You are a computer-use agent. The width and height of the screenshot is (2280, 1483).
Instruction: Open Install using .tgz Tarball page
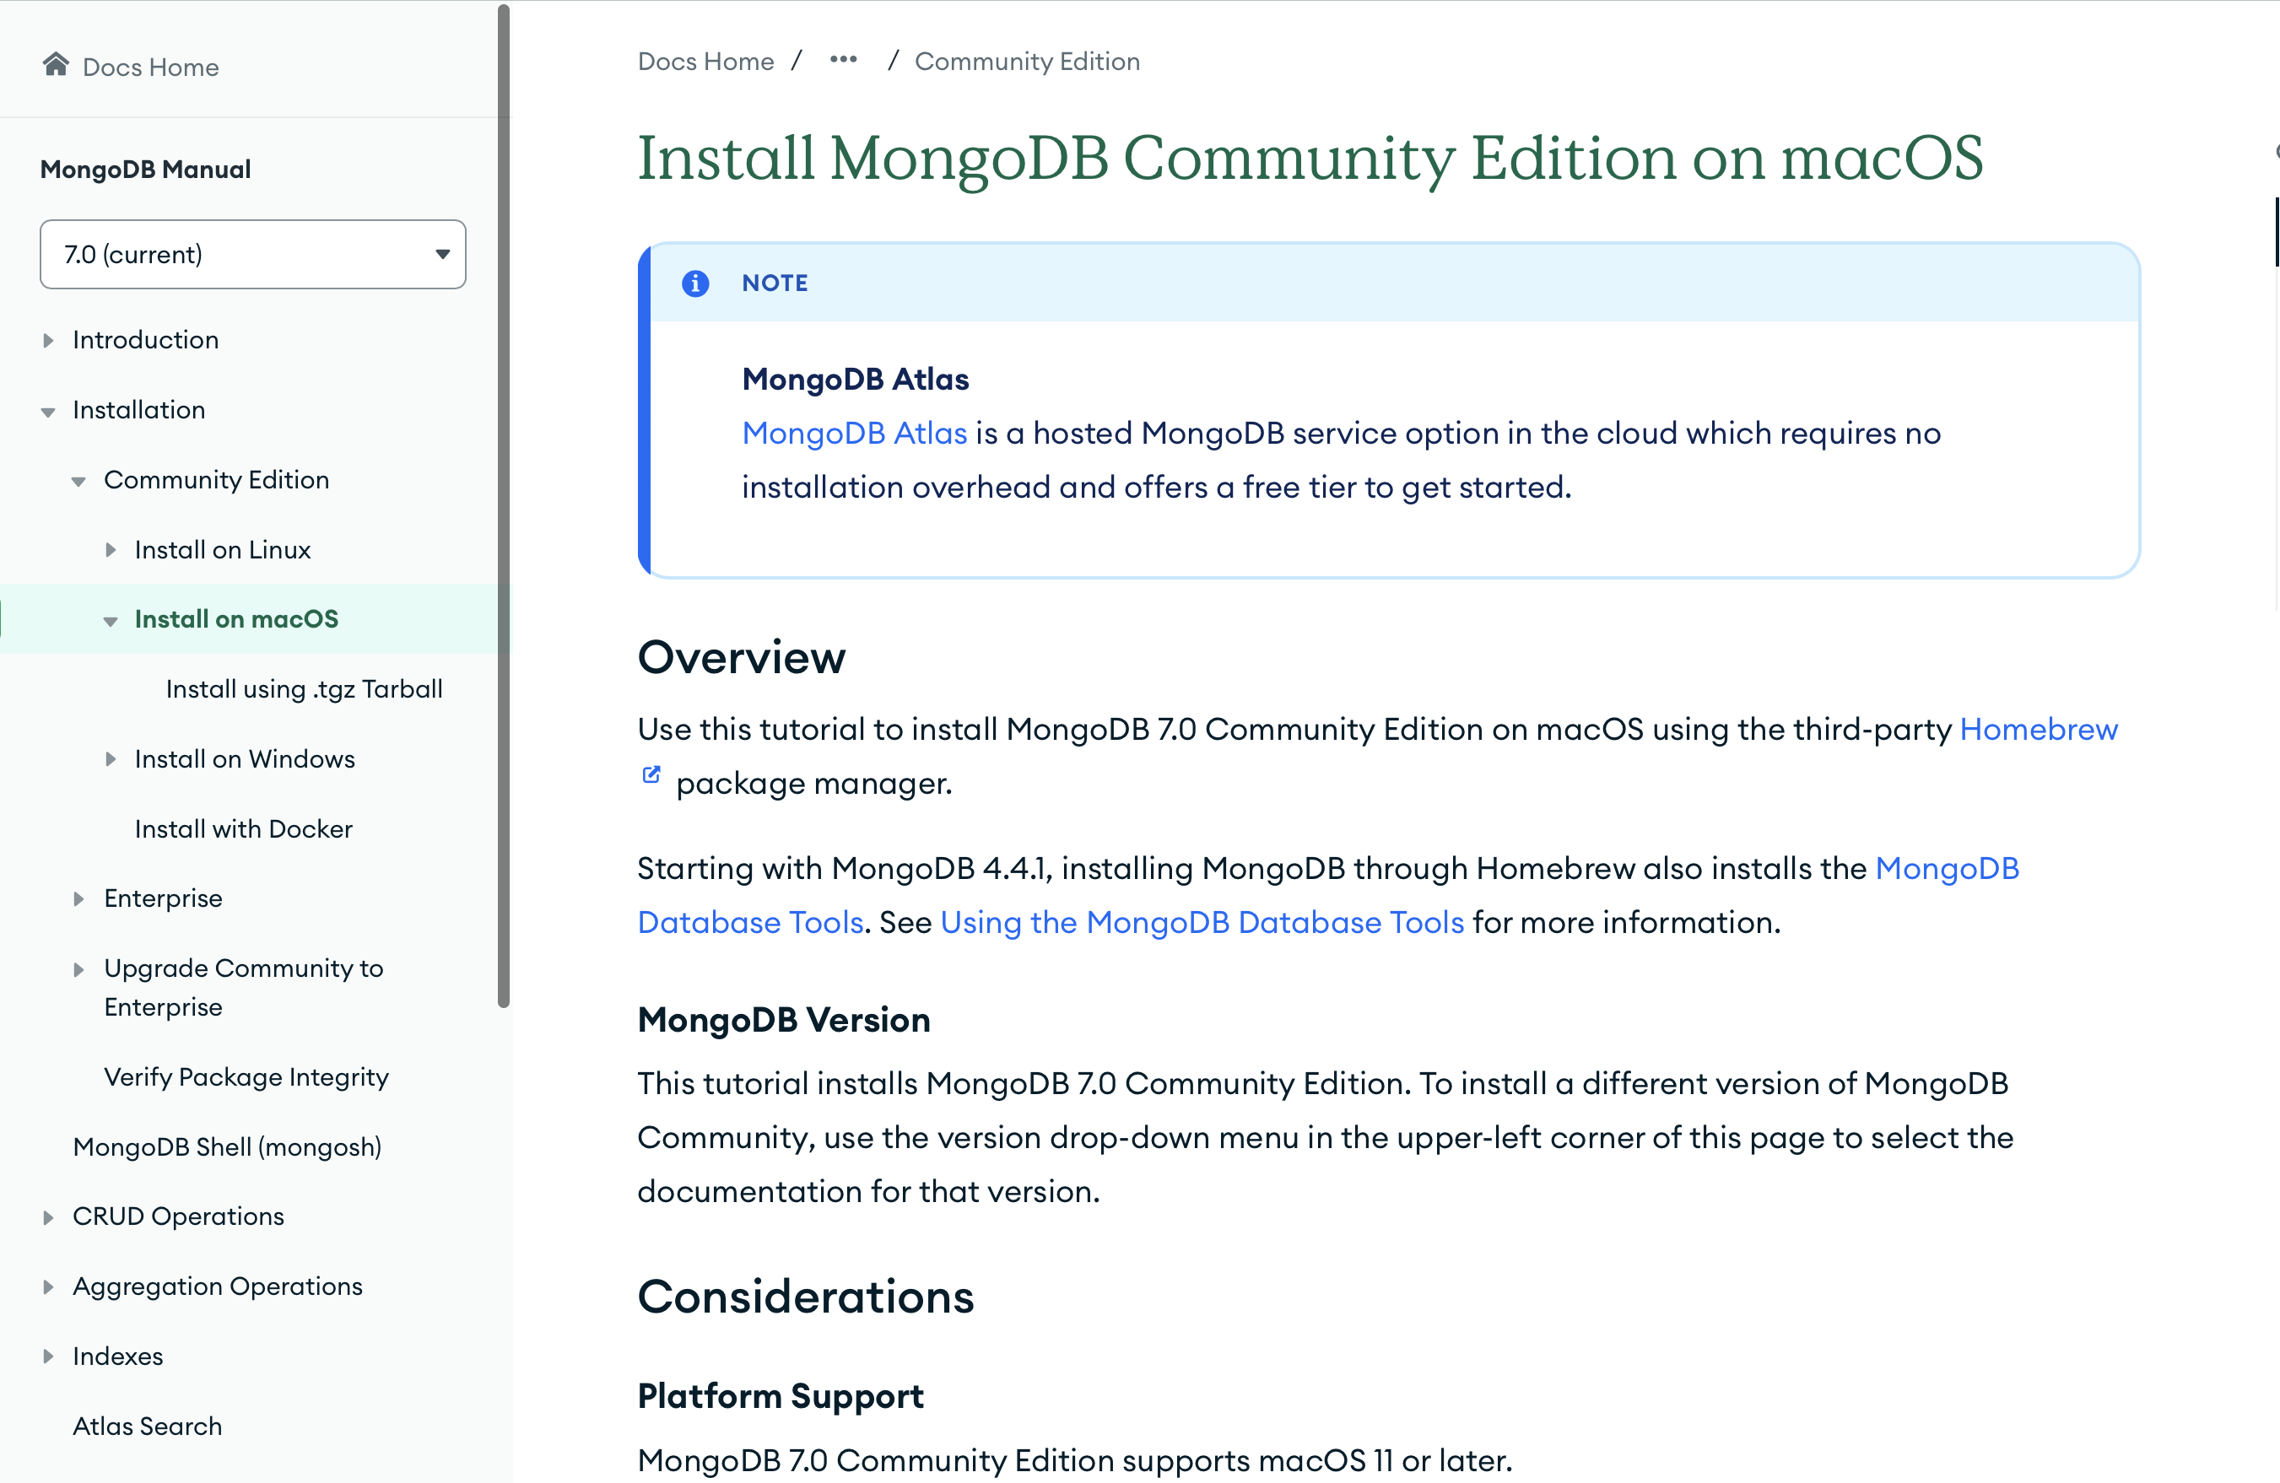coord(305,689)
